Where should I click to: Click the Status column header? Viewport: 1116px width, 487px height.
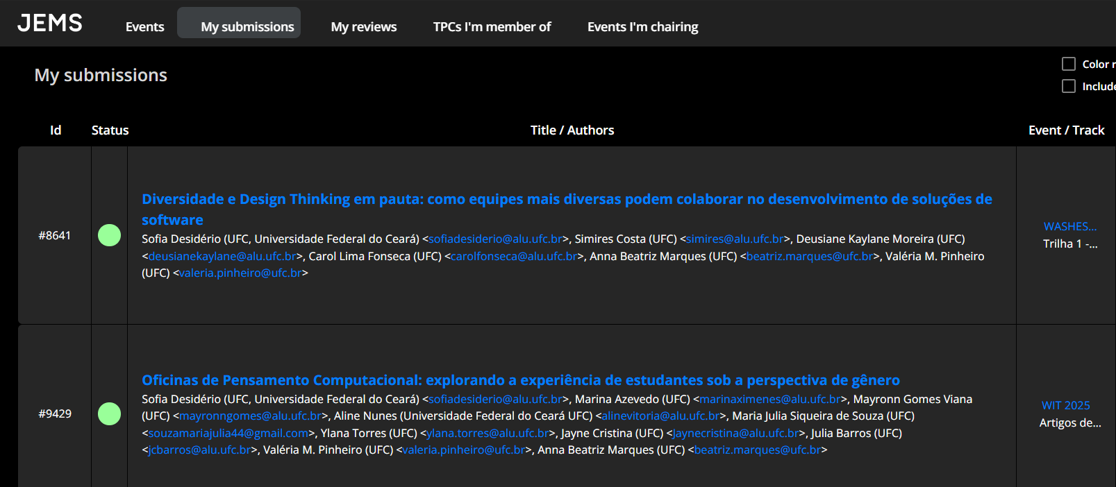(x=110, y=130)
